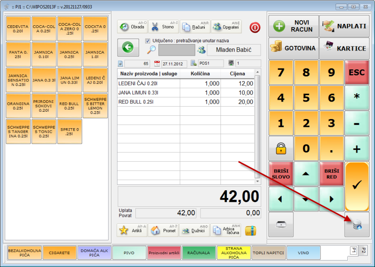This screenshot has height=267, width=375.
Task: Select the JANA LIMUN 0.33l row
Action: point(186,93)
